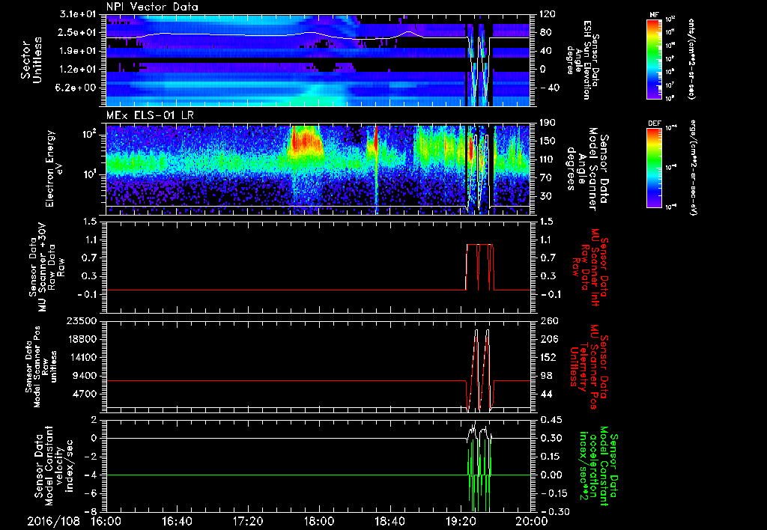This screenshot has height=530, width=767.
Task: Click the NPI Vector Data panel title
Action: pos(152,7)
